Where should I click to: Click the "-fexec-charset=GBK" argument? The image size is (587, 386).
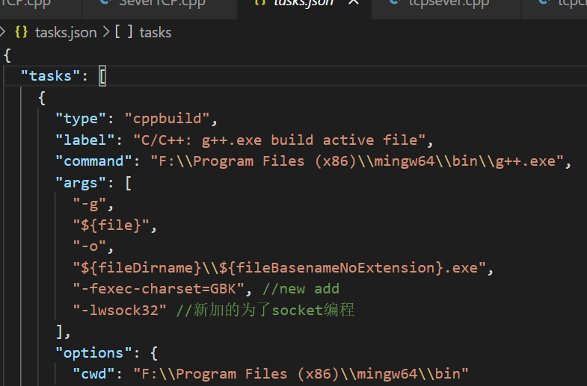click(159, 289)
